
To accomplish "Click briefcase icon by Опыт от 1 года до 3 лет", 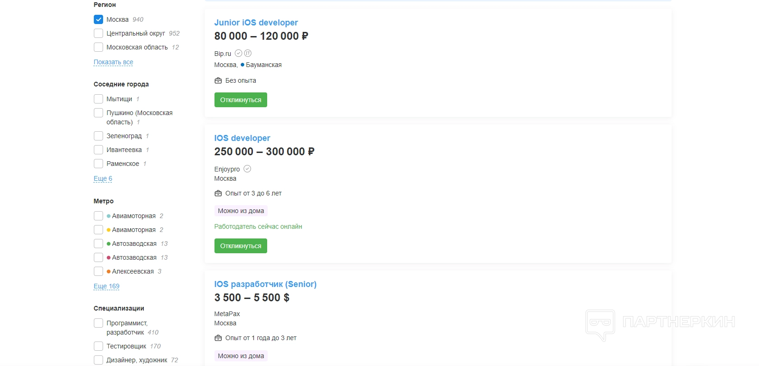I will pyautogui.click(x=218, y=338).
